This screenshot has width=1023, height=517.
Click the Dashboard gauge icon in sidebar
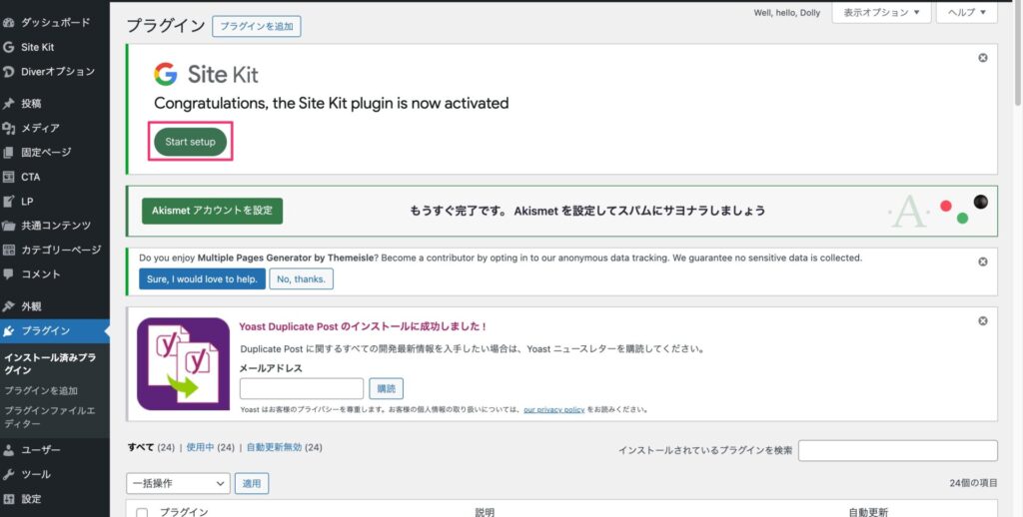coord(9,22)
